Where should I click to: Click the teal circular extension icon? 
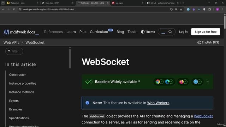199,10
